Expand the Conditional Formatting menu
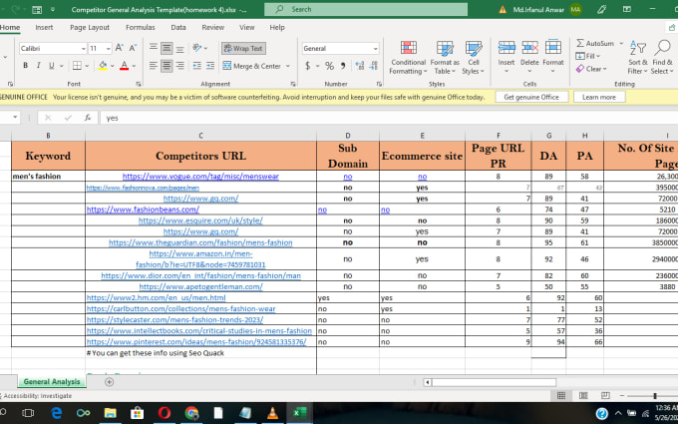678x424 pixels. [x=408, y=58]
